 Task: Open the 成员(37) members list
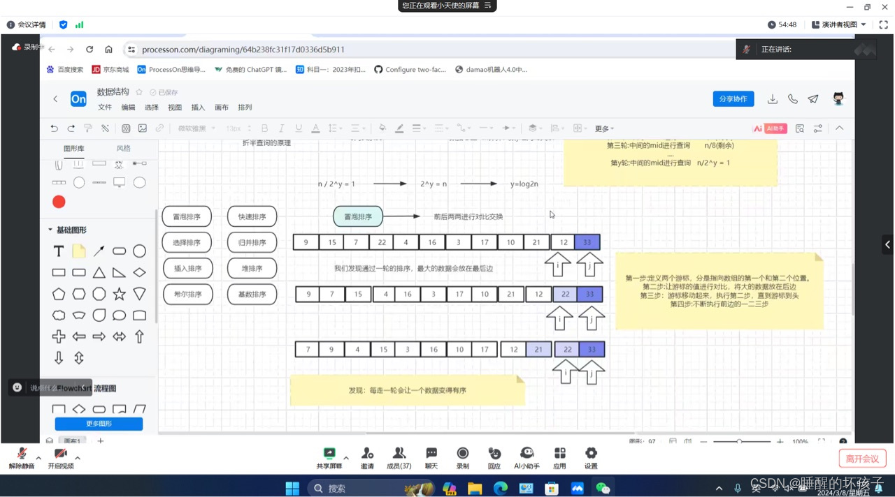399,459
